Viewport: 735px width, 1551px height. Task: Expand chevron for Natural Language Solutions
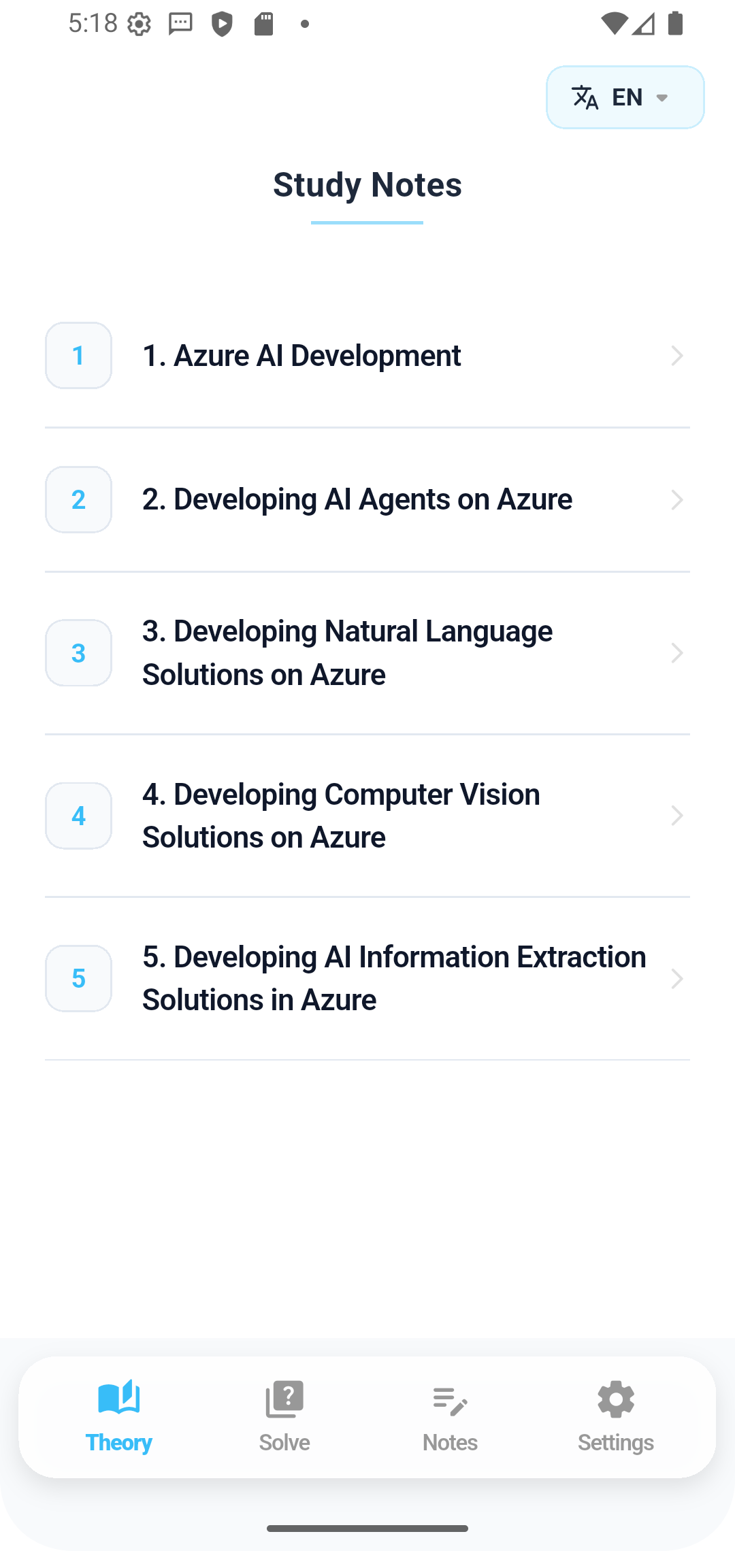click(x=676, y=653)
